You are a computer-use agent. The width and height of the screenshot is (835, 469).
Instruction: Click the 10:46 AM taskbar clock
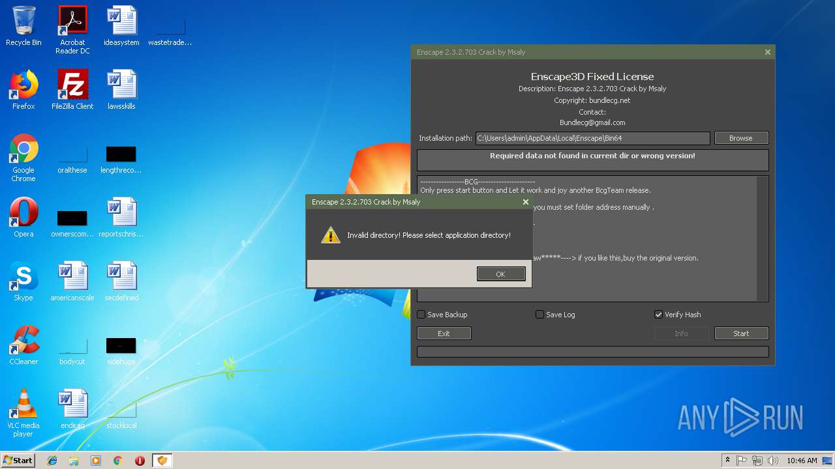pos(802,461)
